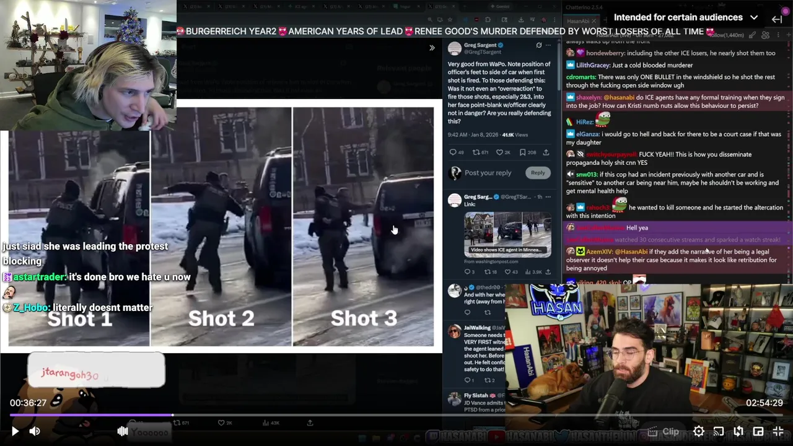The width and height of the screenshot is (793, 446).
Task: Open player settings gear
Action: (x=699, y=431)
